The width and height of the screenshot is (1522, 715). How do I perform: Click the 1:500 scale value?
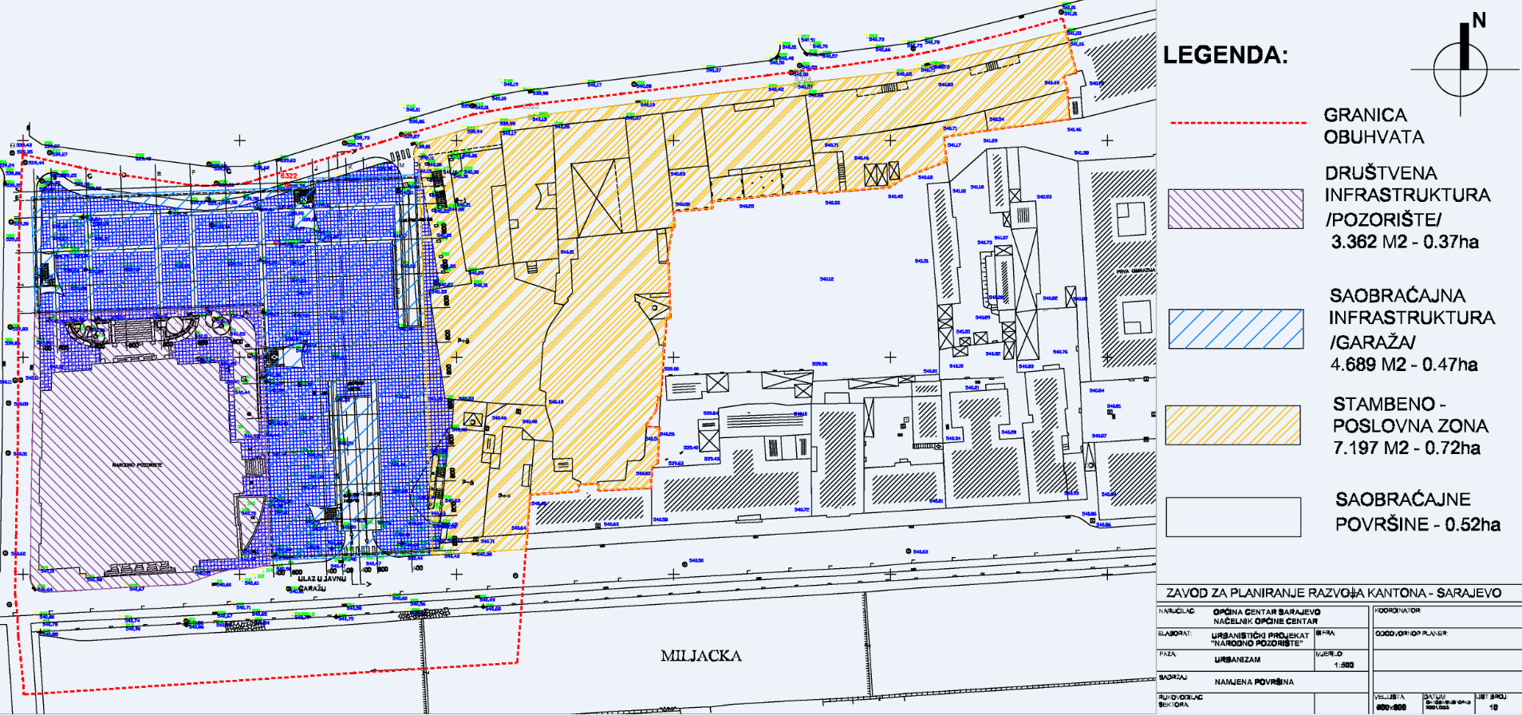1343,665
